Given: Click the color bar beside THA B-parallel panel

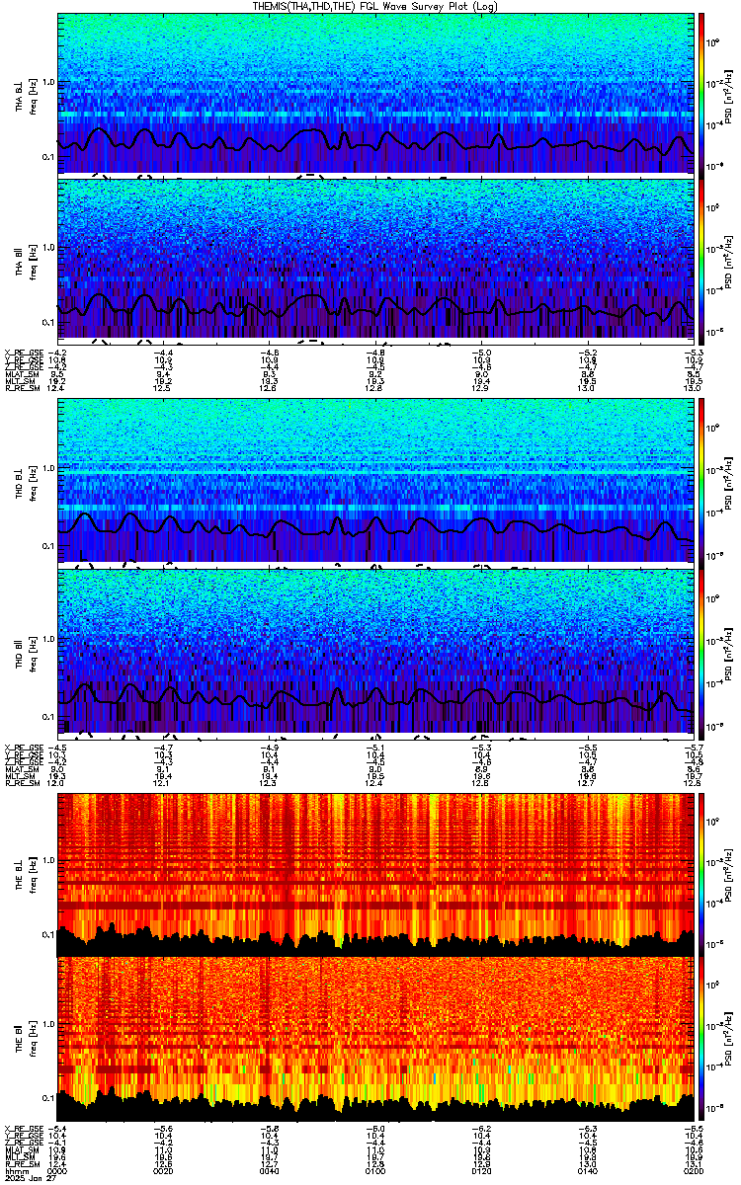Looking at the screenshot, I should 701,260.
